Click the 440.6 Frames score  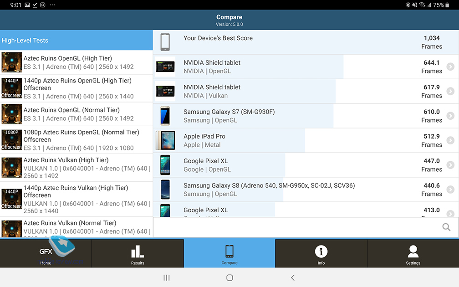(432, 190)
